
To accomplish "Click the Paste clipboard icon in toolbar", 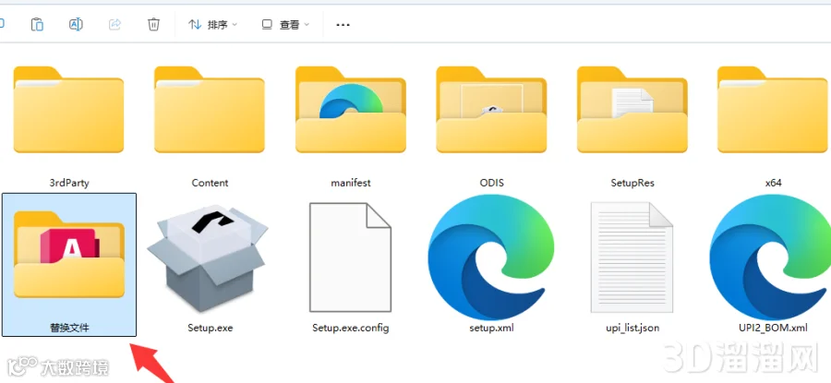I will point(37,24).
